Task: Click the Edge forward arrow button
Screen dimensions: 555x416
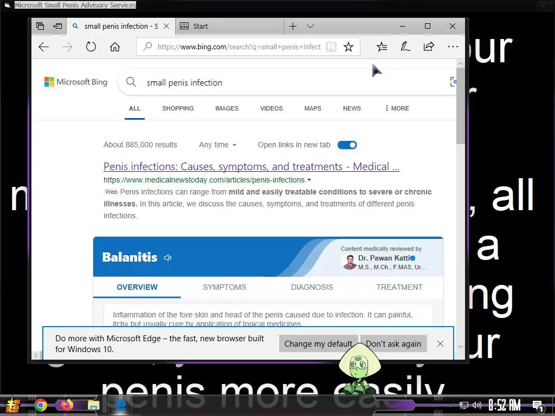Action: click(67, 47)
